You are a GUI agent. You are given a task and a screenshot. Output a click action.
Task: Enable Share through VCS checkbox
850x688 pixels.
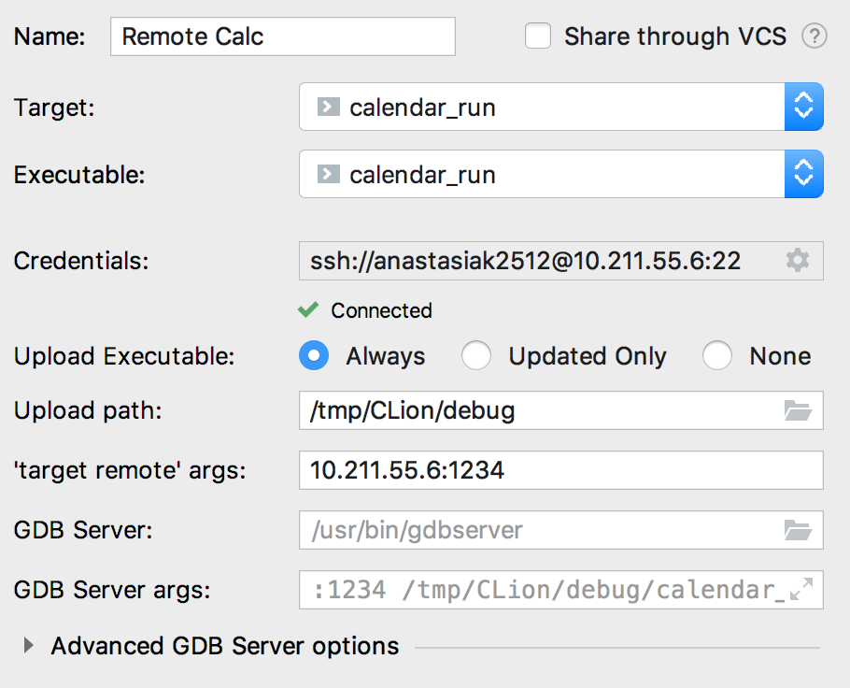pos(538,36)
